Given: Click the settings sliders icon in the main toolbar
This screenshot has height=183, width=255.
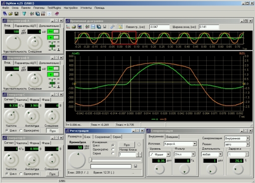Looking at the screenshot, I should [x=32, y=14].
